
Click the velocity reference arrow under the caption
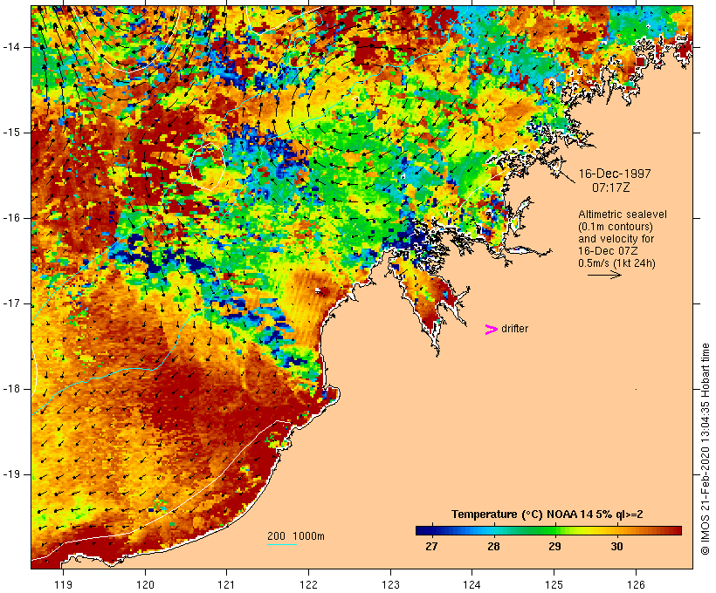(604, 275)
